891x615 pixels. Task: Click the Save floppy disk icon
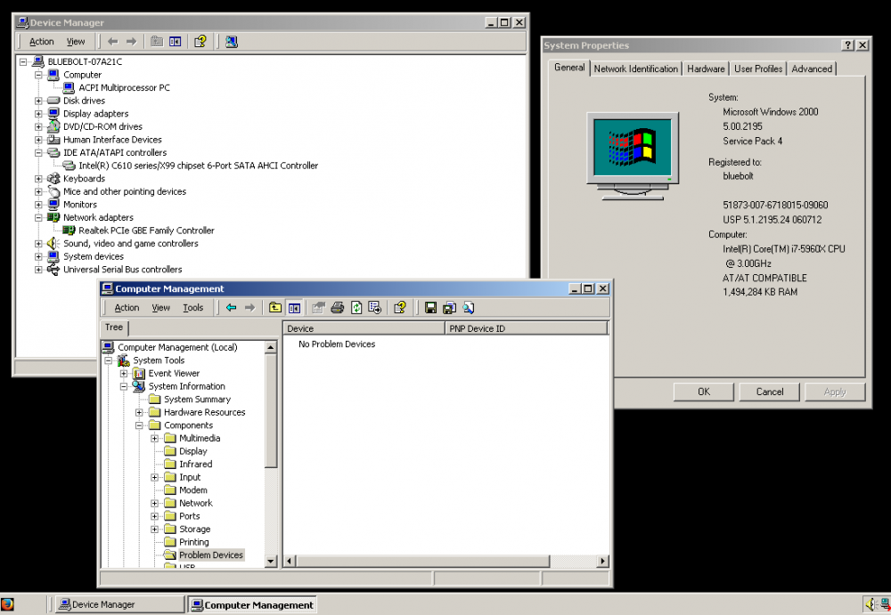tap(430, 308)
